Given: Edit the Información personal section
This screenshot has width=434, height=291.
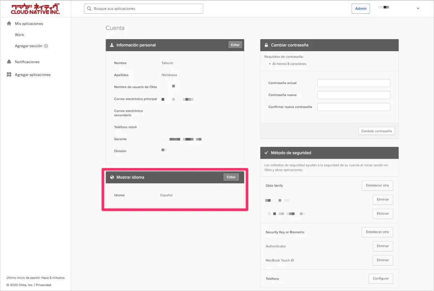Looking at the screenshot, I should [235, 45].
